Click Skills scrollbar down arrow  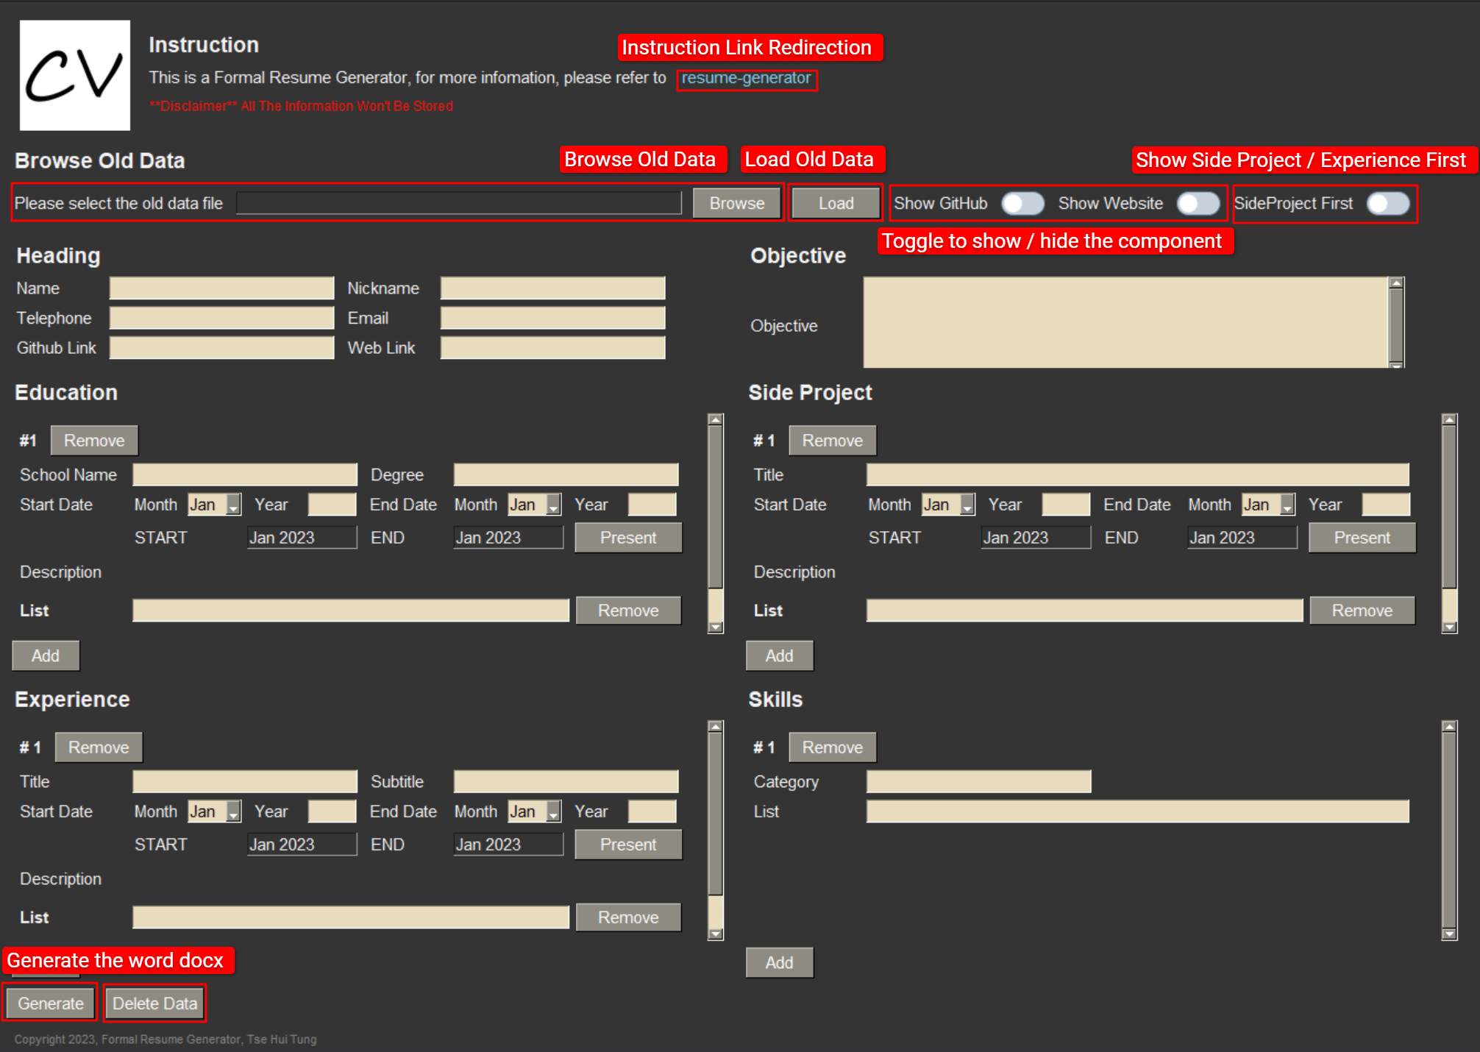tap(1449, 934)
